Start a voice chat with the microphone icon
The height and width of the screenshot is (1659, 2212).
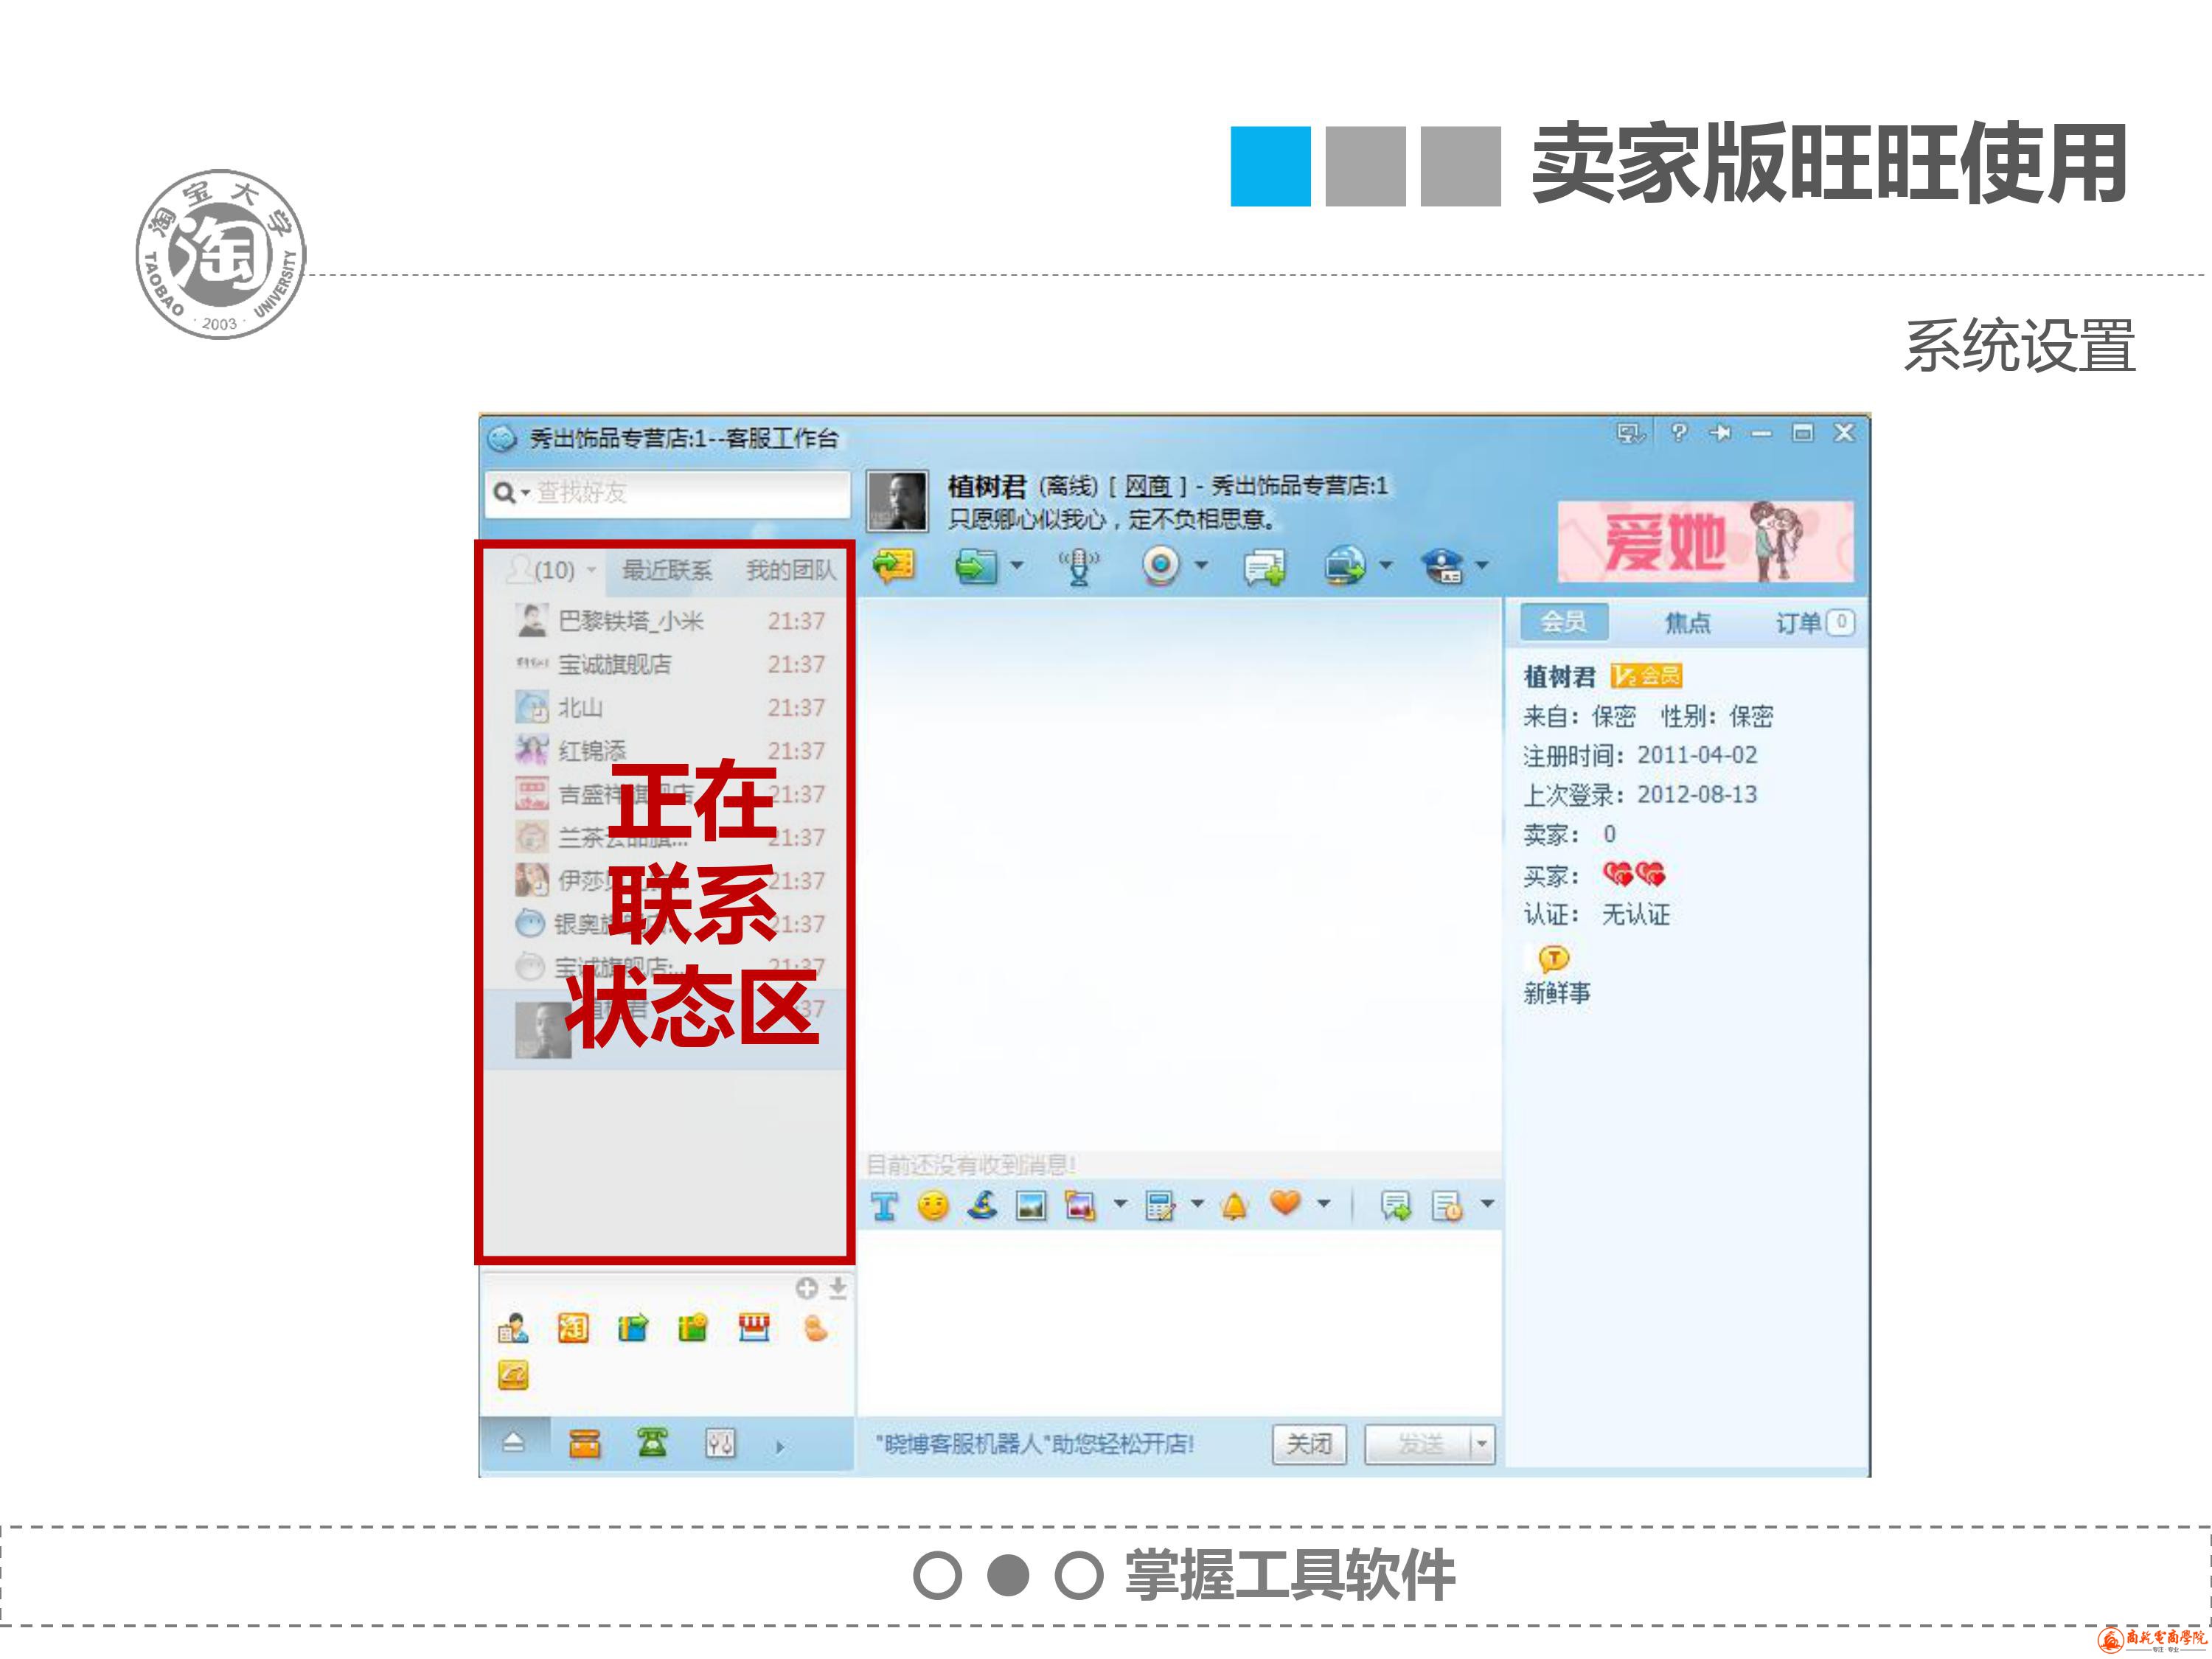[x=1078, y=566]
